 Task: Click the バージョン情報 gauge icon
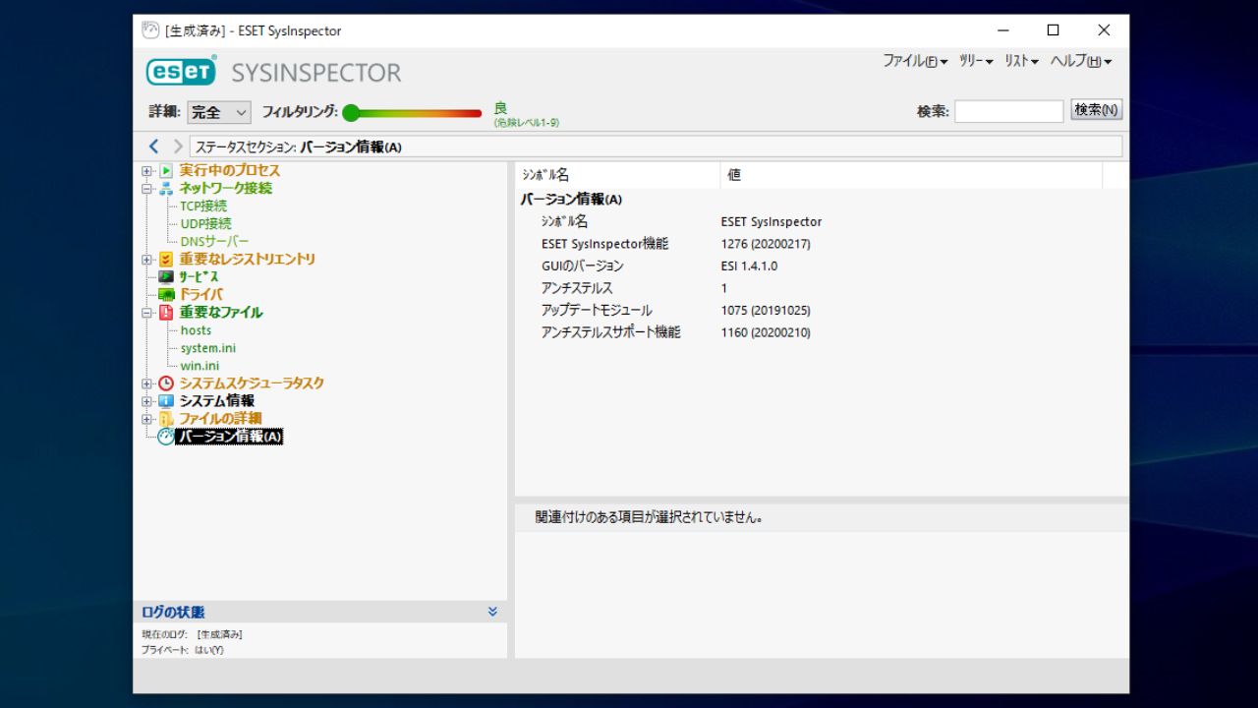click(x=166, y=437)
